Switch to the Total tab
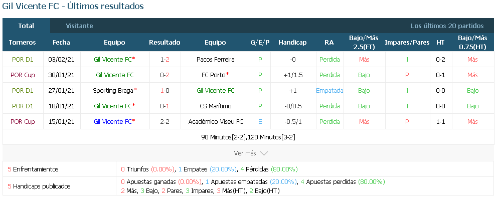Screen dimensions: 498x197 click(26, 26)
